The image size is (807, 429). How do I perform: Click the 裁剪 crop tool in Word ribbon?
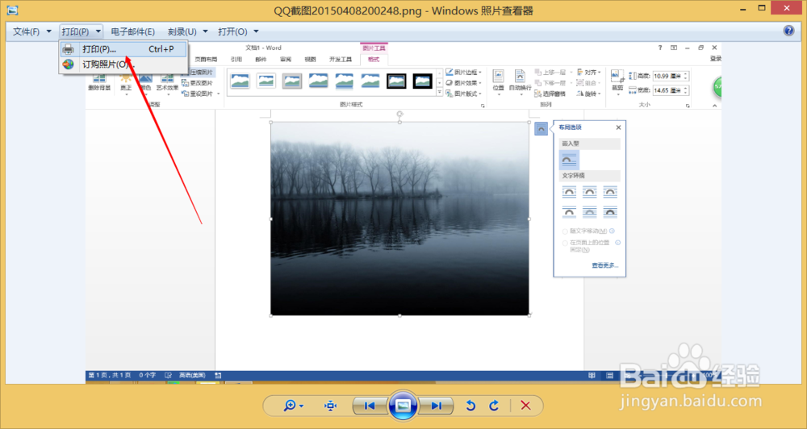coord(617,81)
